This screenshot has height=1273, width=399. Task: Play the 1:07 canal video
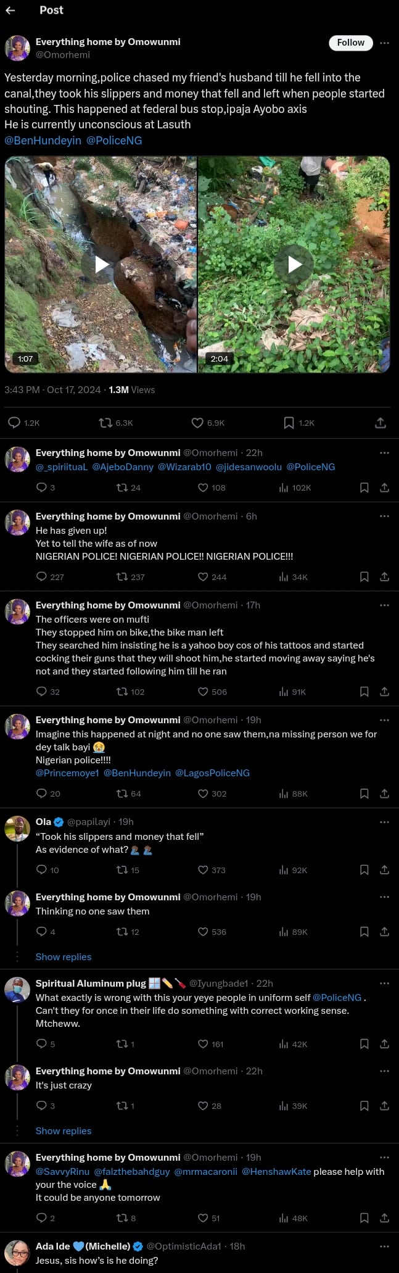(101, 265)
